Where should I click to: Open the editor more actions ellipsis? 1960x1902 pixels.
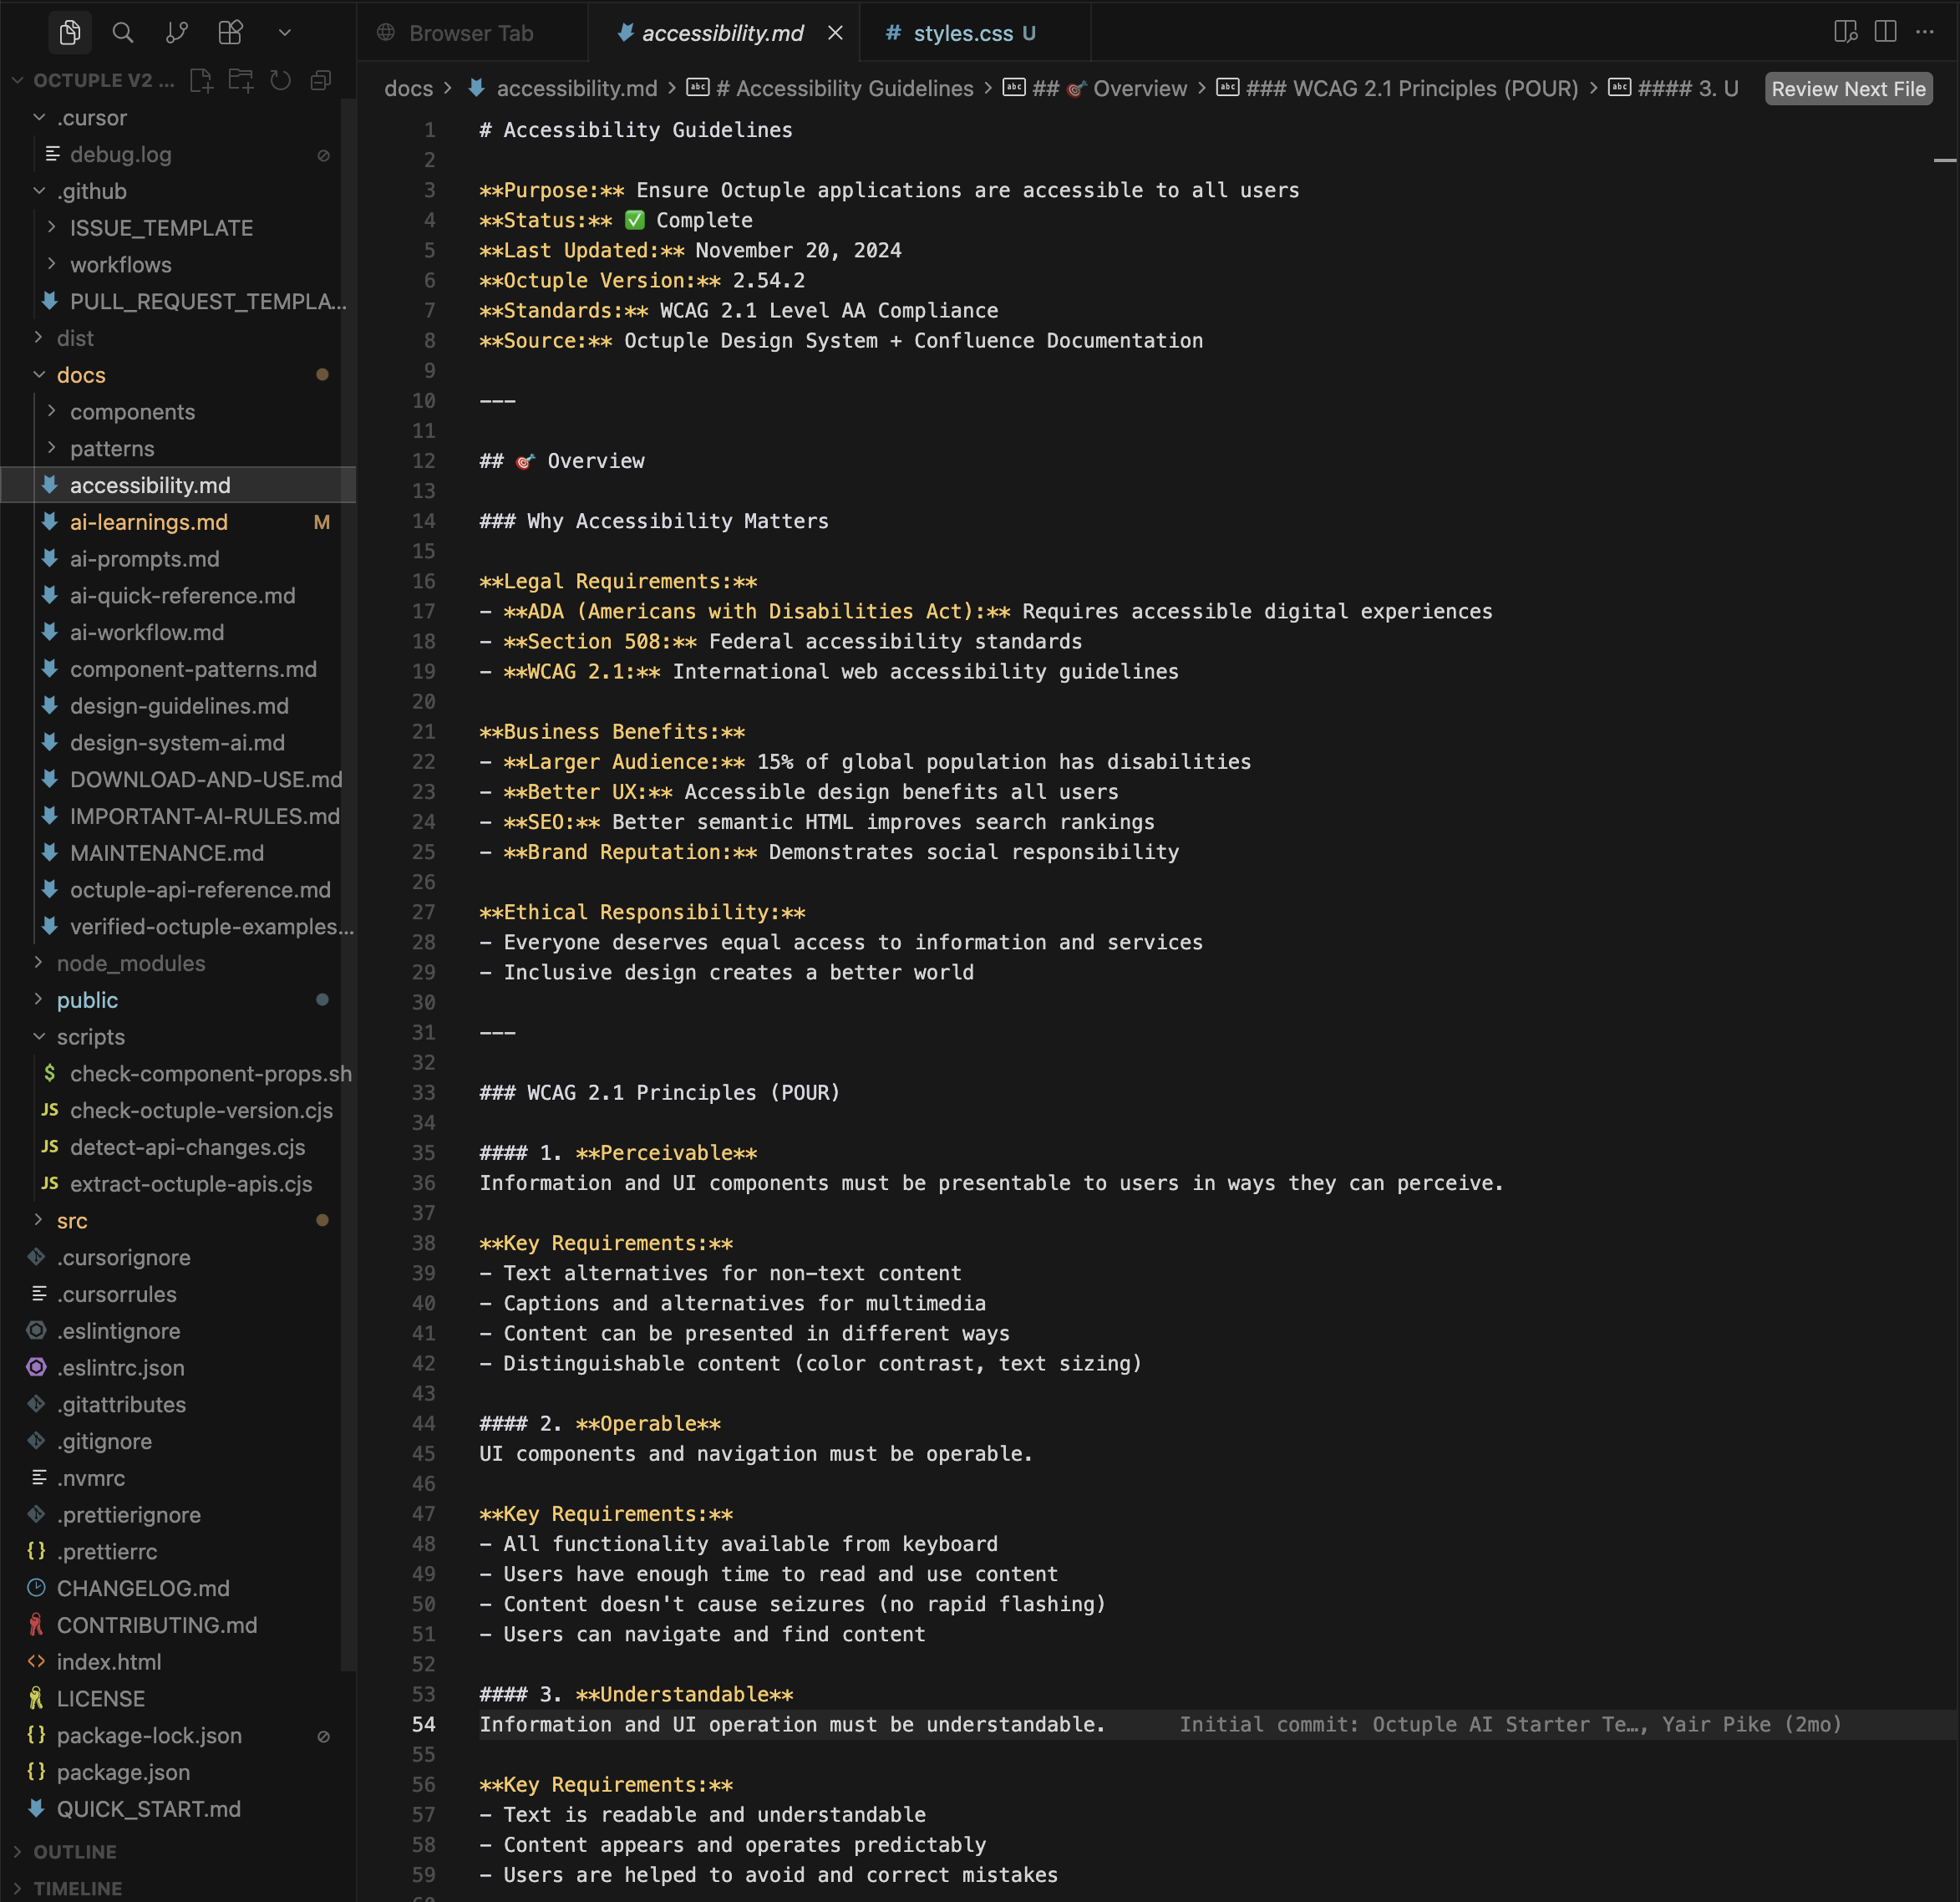pyautogui.click(x=1925, y=32)
